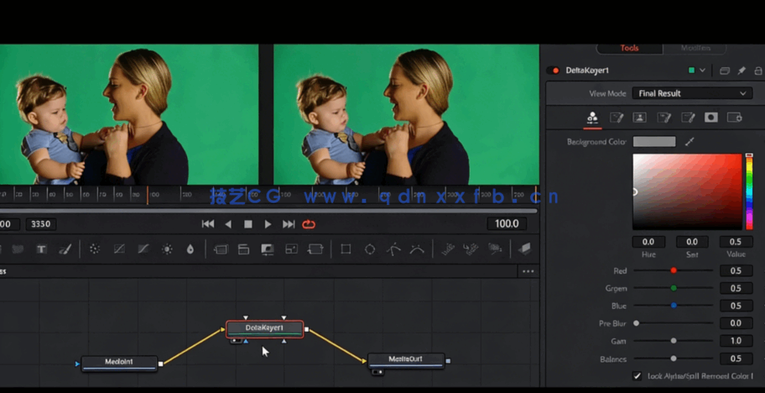Click the Gain slider handle

pyautogui.click(x=674, y=341)
